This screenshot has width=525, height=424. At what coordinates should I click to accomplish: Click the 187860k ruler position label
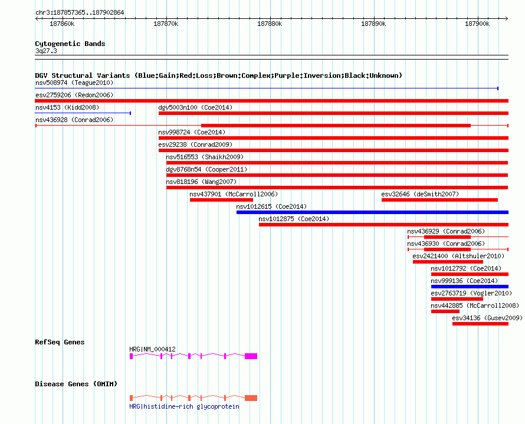pos(62,24)
